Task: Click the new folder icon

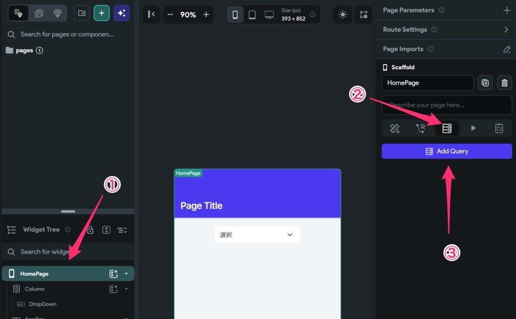Action: click(x=82, y=13)
